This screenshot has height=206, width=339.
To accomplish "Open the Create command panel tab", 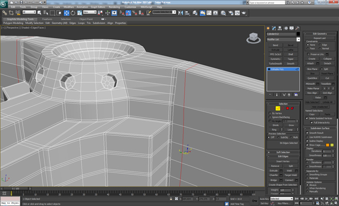I will pos(268,28).
